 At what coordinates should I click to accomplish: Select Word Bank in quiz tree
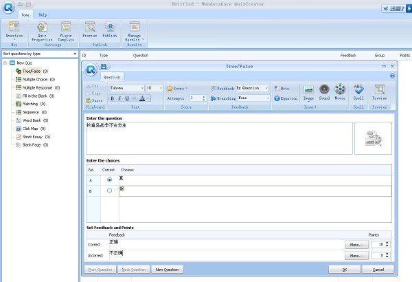click(32, 120)
